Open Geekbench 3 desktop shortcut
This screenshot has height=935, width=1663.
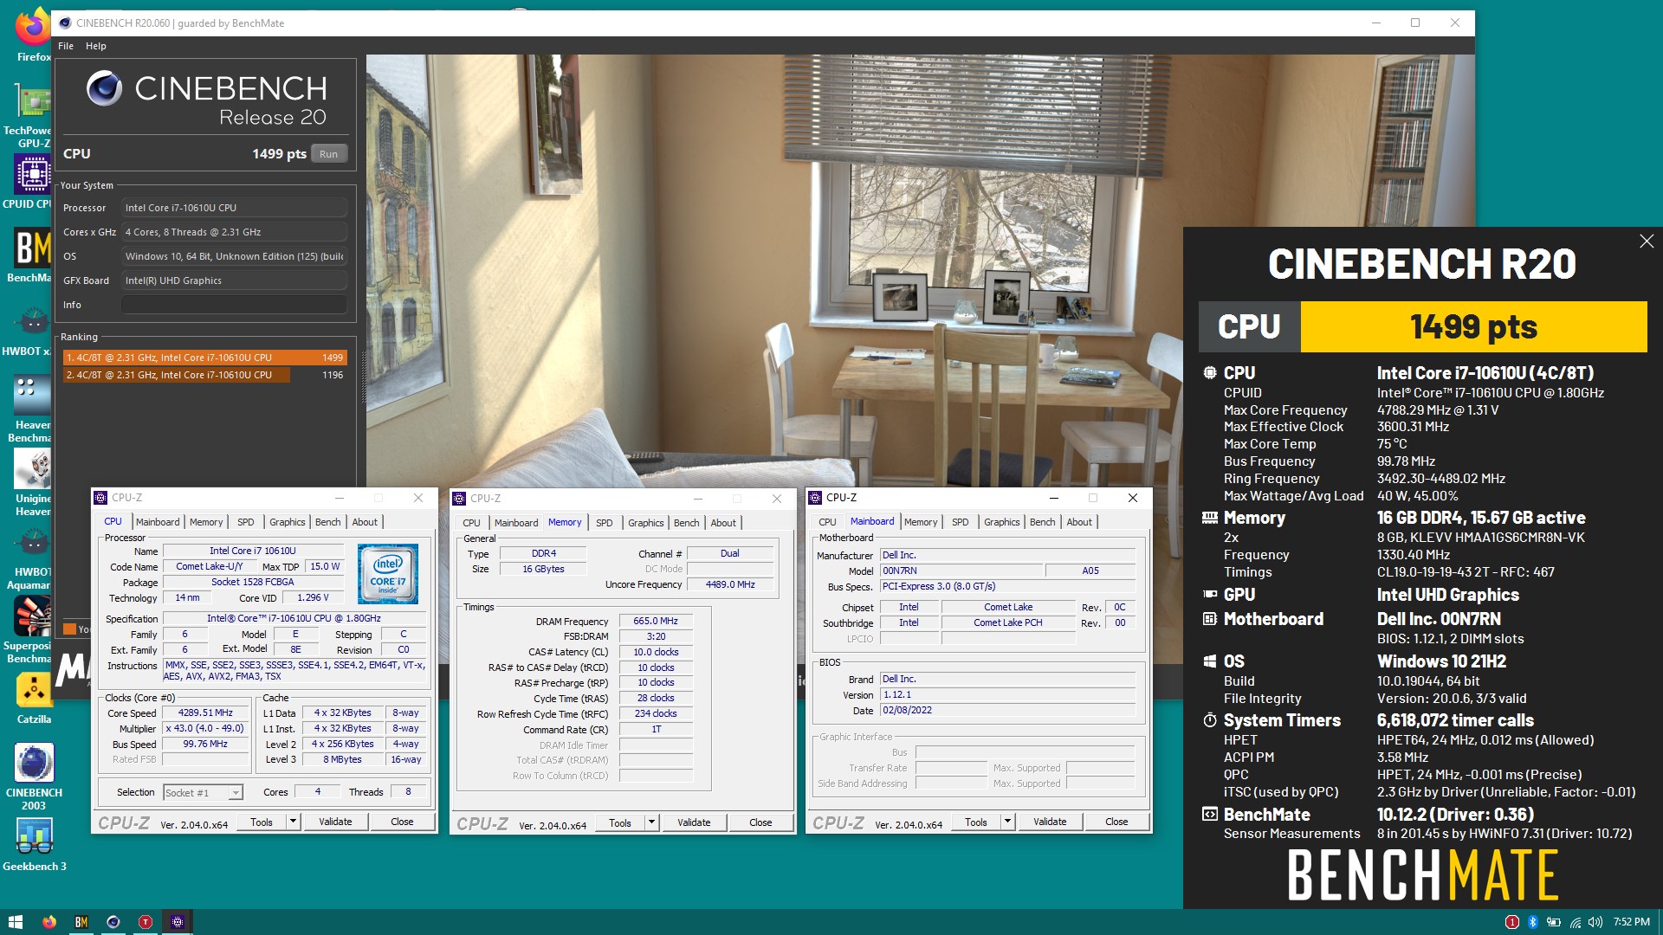pos(34,844)
